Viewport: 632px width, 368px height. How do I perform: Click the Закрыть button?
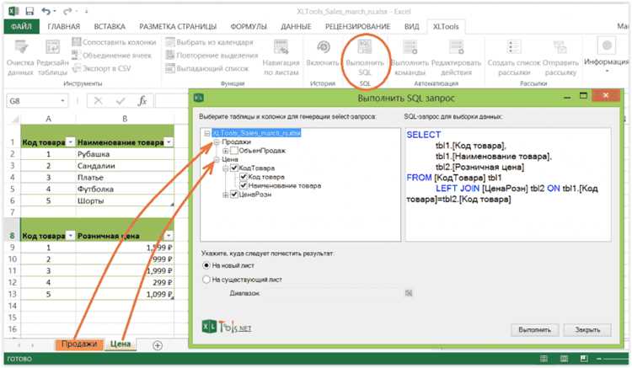point(587,330)
